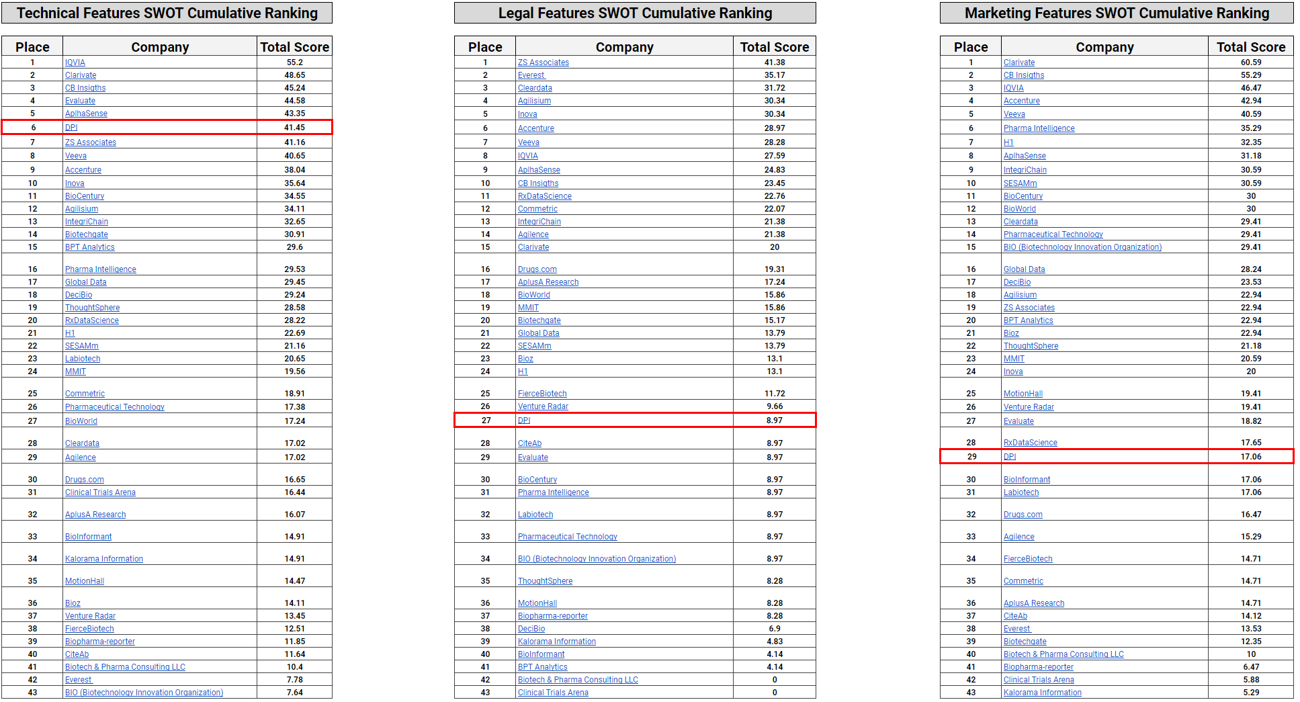Select Technical Features SWOT Cumulative Ranking title
Screen dimensions: 1300x702
[167, 13]
